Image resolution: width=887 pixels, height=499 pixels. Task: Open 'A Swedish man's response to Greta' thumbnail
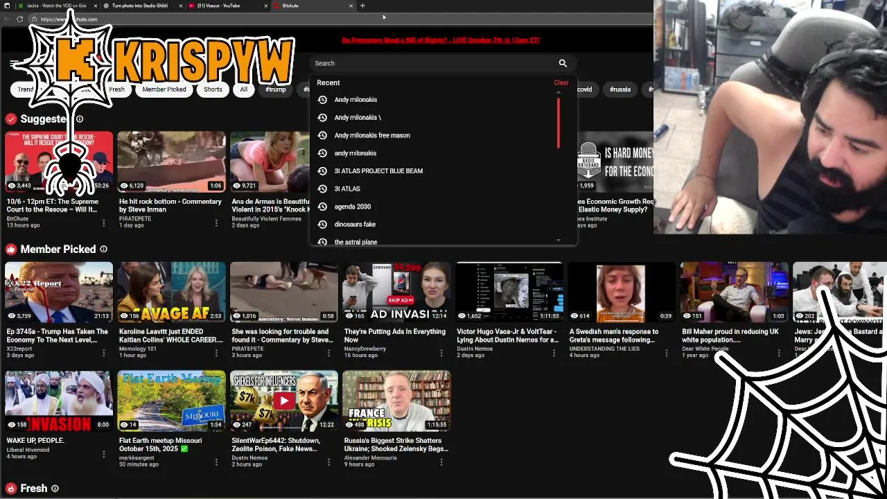click(622, 292)
